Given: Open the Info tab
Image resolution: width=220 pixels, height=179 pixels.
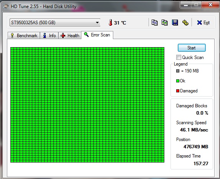Looking at the screenshot, I should pyautogui.click(x=49, y=36).
